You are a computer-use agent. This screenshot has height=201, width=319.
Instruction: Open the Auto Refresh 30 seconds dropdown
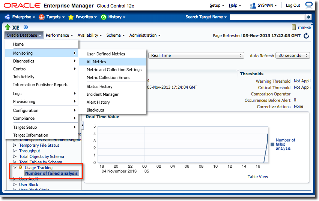(292, 55)
